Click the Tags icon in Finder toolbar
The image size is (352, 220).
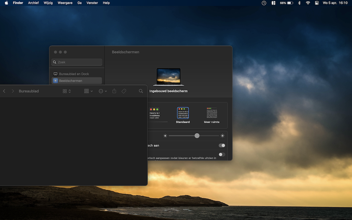[124, 91]
